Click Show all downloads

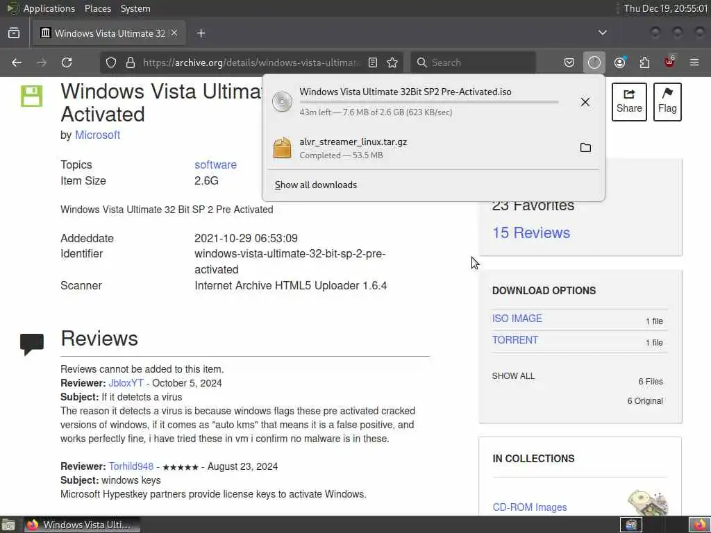pos(316,185)
